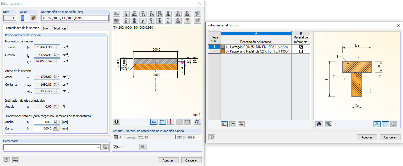Select the HE-A section type
This screenshot has width=403, height=166.
[134, 13]
